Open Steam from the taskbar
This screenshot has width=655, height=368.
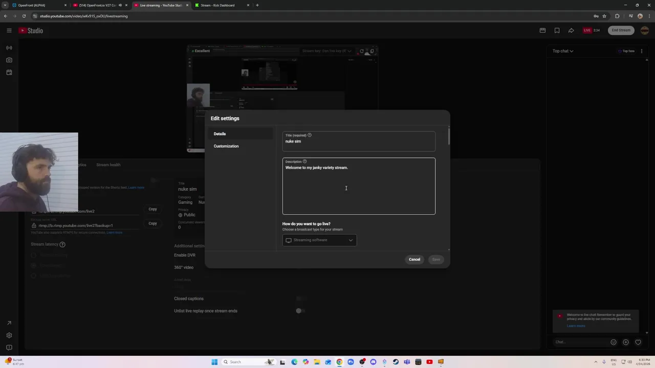tap(396, 362)
